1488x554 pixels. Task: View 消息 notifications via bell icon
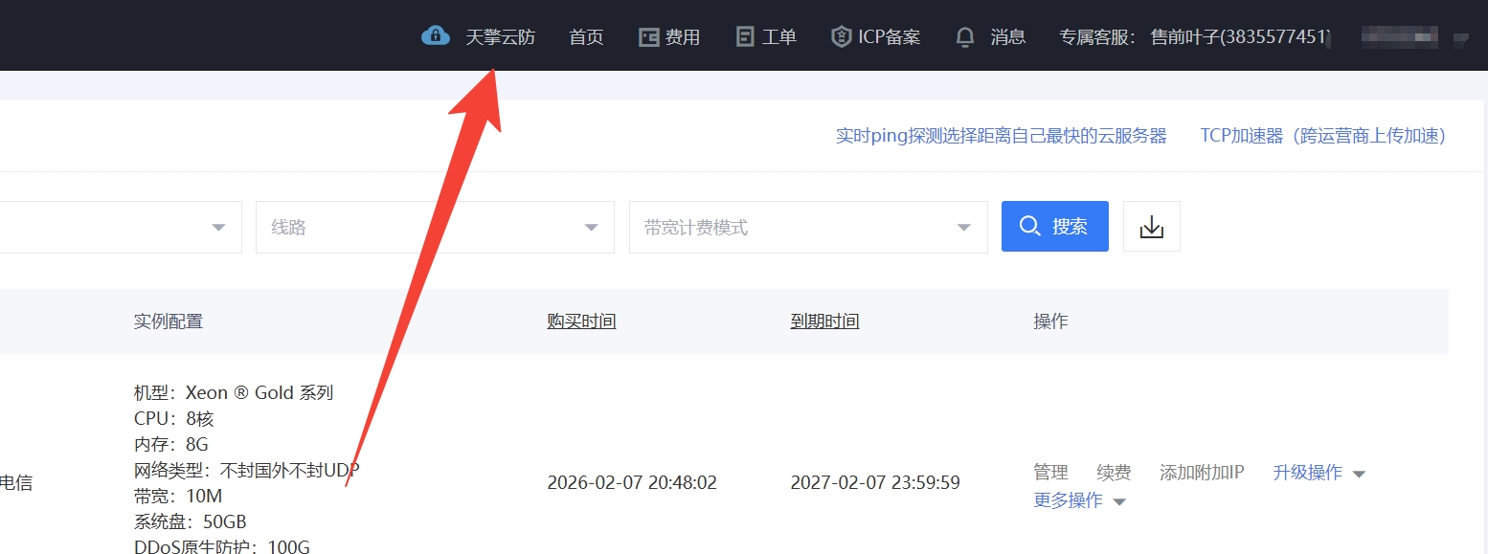pyautogui.click(x=965, y=37)
